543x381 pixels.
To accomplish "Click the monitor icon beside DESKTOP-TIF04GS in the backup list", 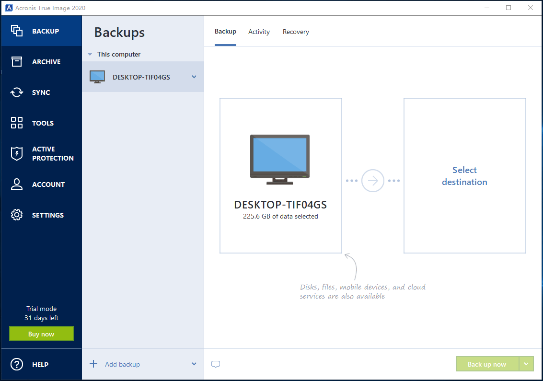I will 97,77.
